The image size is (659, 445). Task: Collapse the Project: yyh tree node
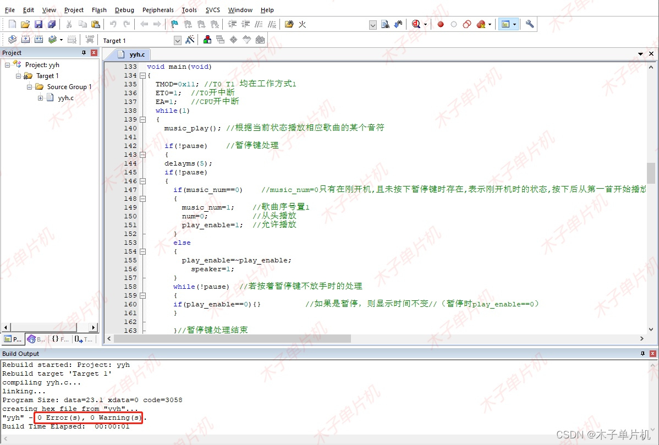(8, 65)
